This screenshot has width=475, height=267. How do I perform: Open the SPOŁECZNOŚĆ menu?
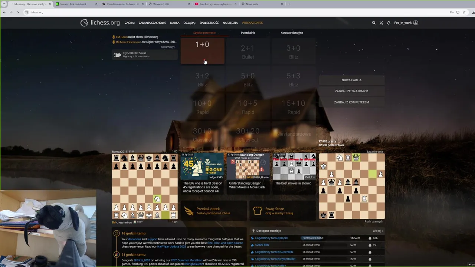point(209,23)
